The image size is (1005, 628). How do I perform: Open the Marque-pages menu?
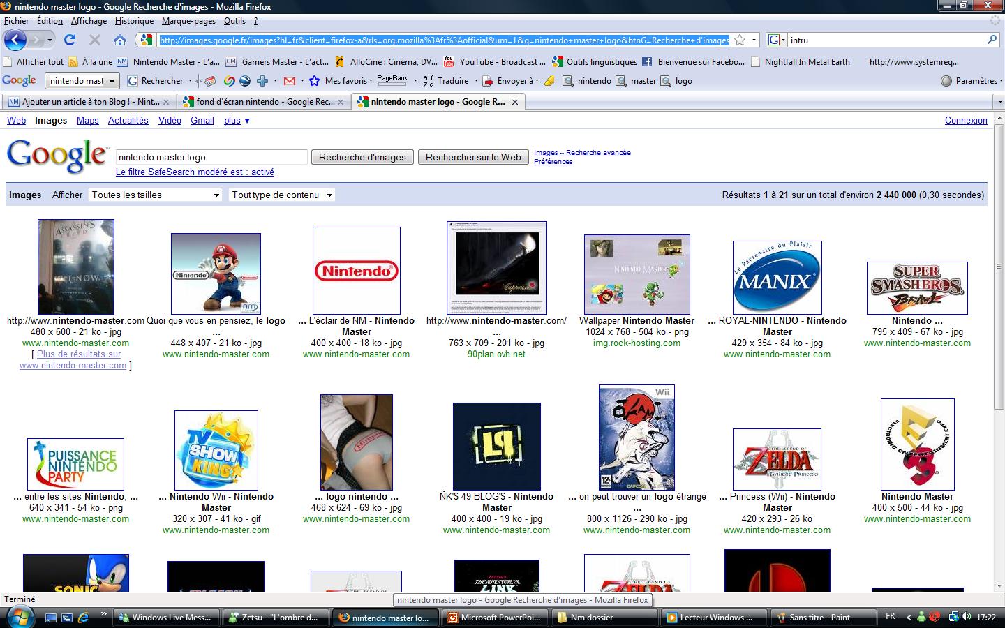[188, 21]
